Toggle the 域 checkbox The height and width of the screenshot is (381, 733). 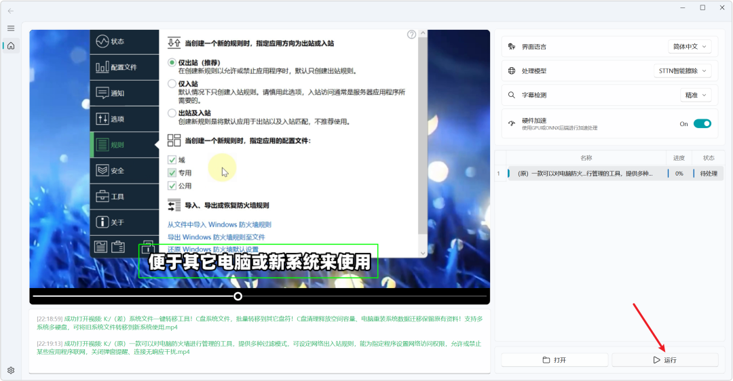click(172, 160)
